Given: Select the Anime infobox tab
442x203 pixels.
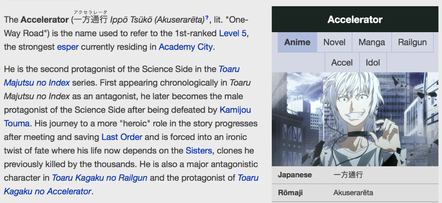Looking at the screenshot, I should point(297,42).
